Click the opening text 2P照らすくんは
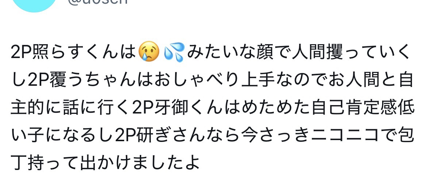This screenshot has width=427, height=185. pyautogui.click(x=73, y=52)
